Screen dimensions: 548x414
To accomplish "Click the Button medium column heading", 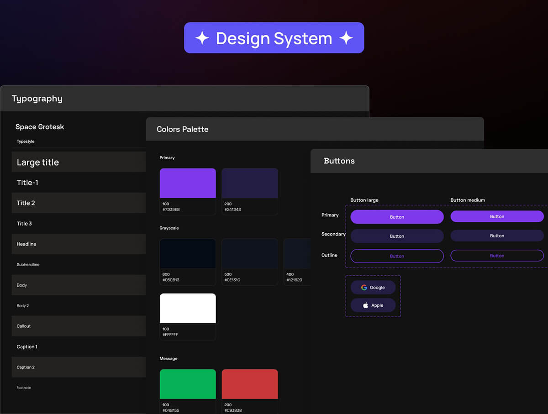I will point(468,200).
